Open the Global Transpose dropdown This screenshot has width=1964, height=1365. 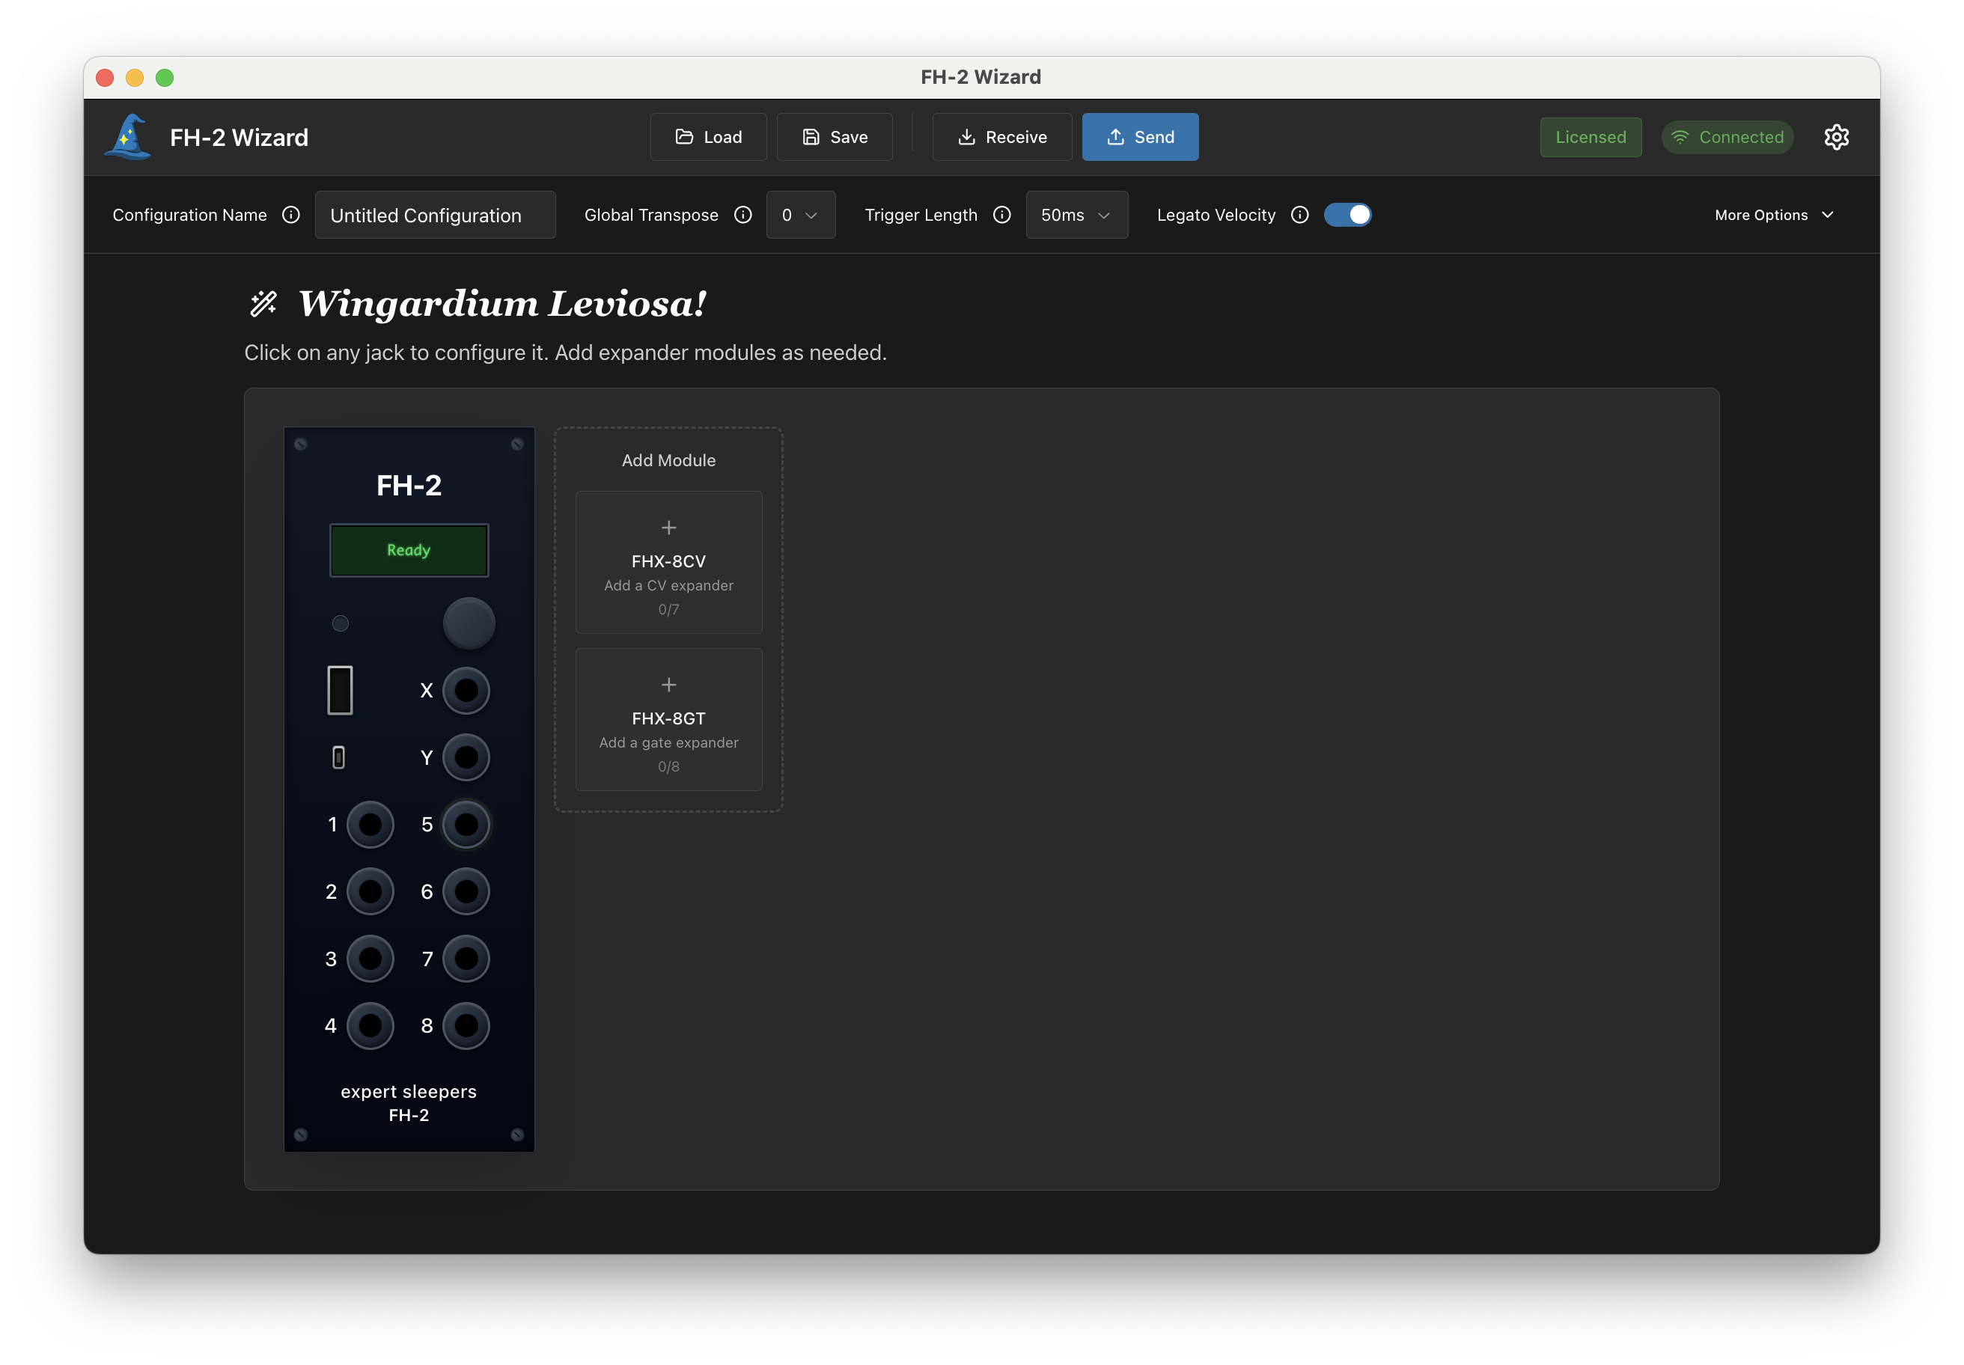point(801,215)
